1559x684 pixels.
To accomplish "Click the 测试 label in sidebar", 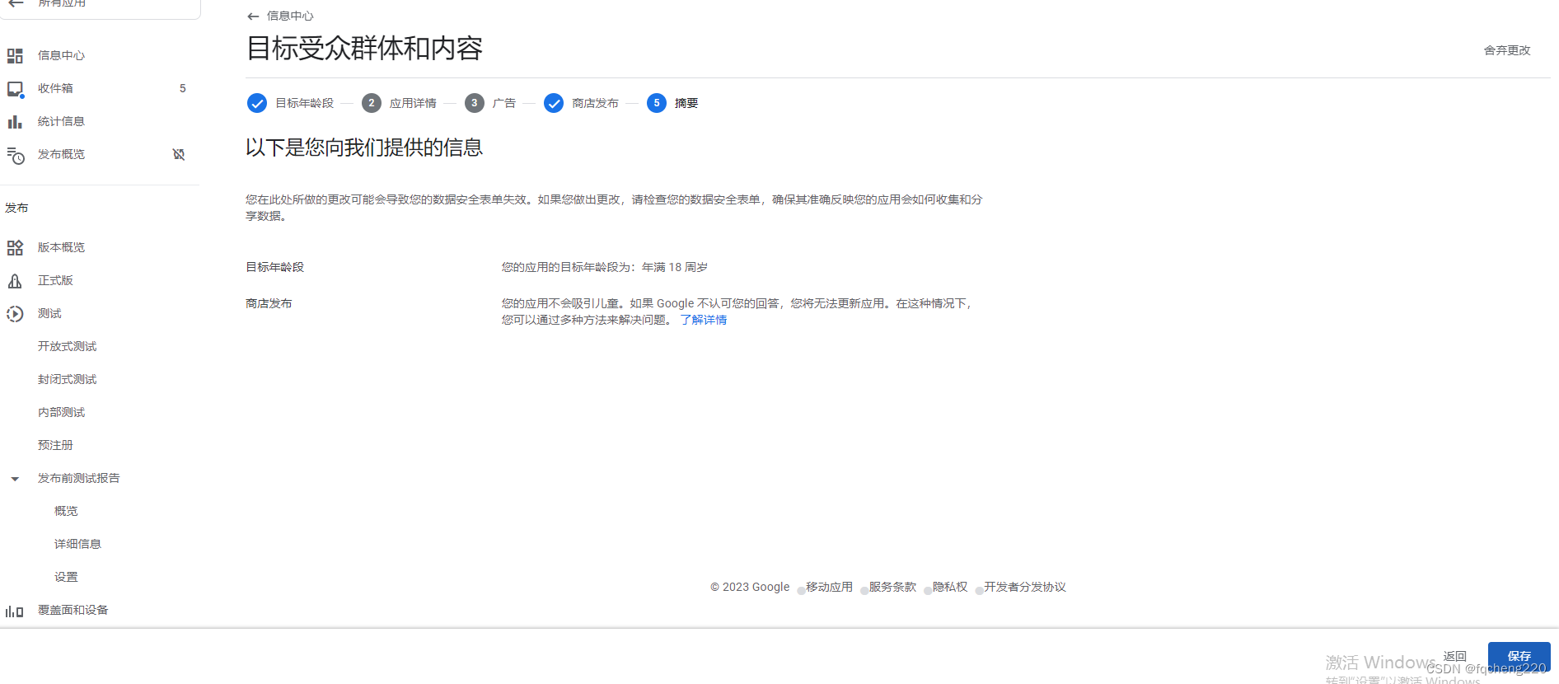I will [49, 313].
